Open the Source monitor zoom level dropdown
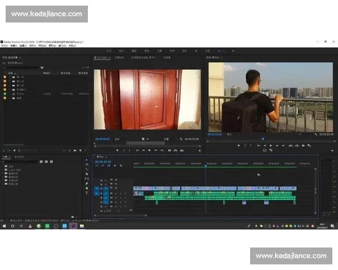The width and height of the screenshot is (338, 270). [119, 138]
